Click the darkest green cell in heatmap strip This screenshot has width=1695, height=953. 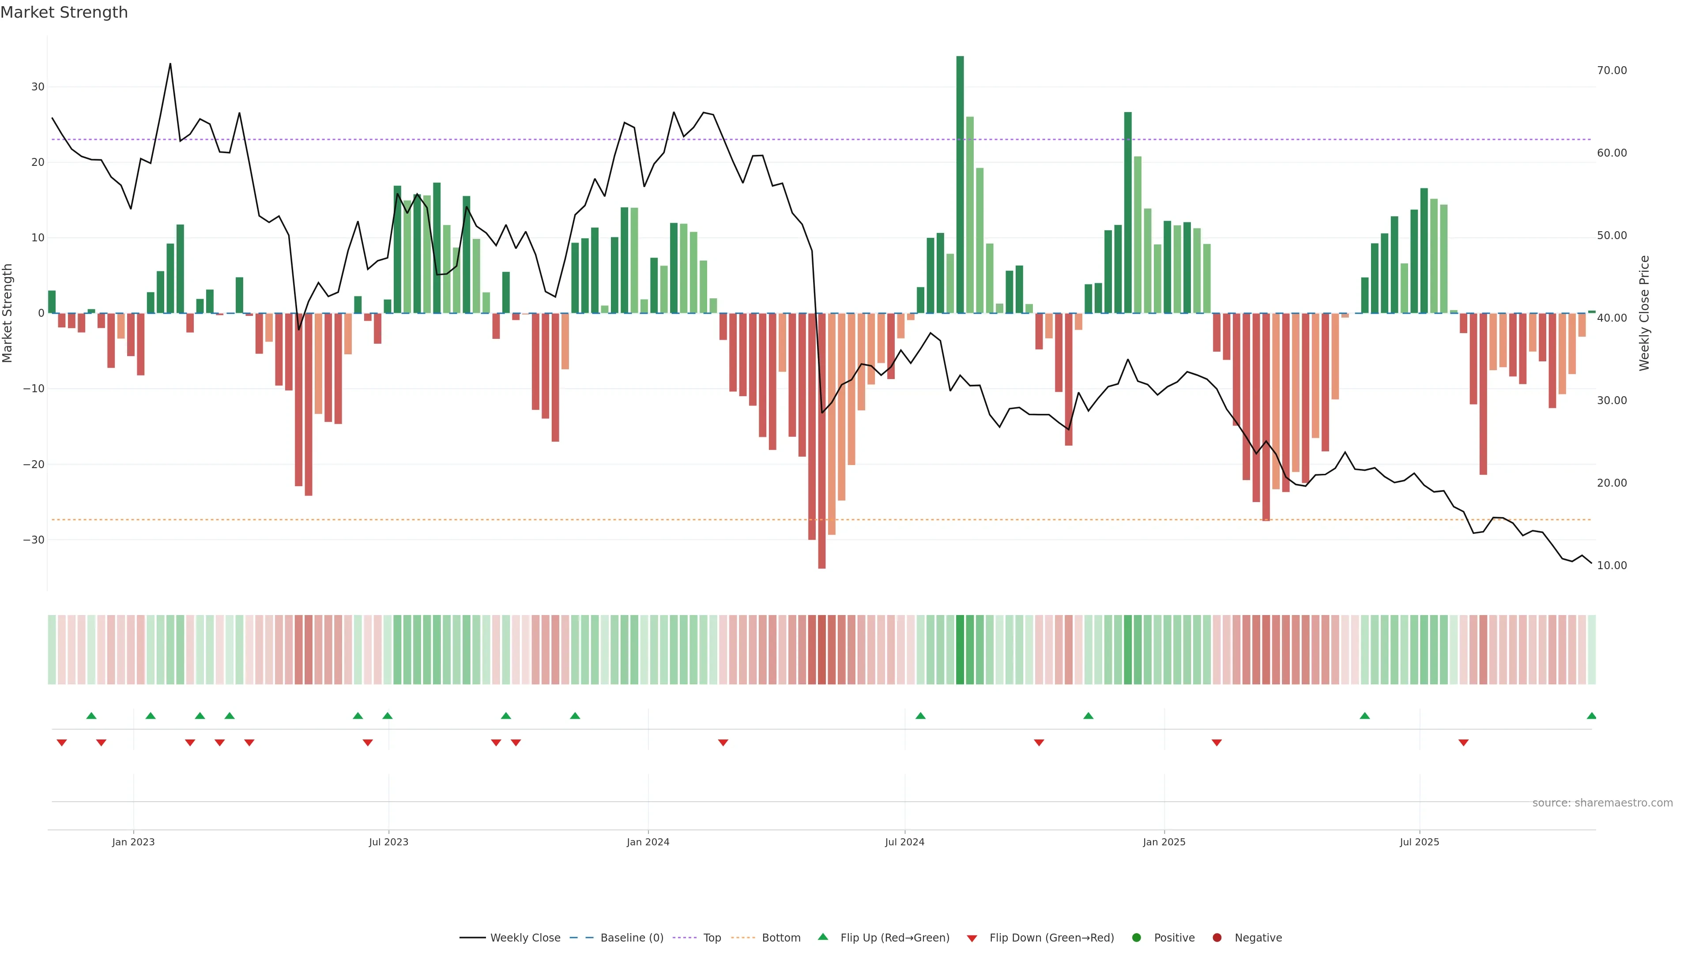pos(960,650)
